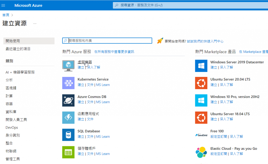
Task: Click the 在 Marketplace 查看 link
Action: (253, 52)
